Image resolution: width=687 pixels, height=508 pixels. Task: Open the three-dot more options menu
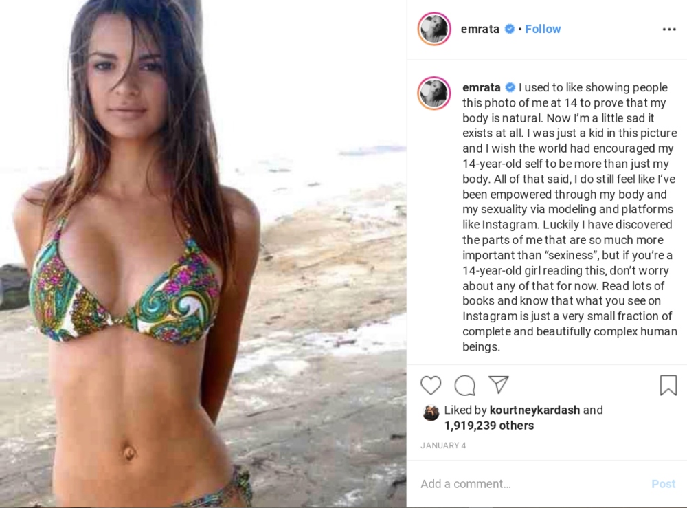(669, 30)
